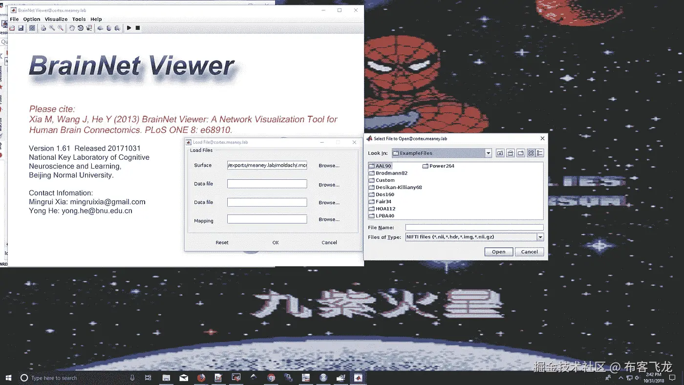684x385 pixels.
Task: Open the notification center icon
Action: pyautogui.click(x=672, y=378)
